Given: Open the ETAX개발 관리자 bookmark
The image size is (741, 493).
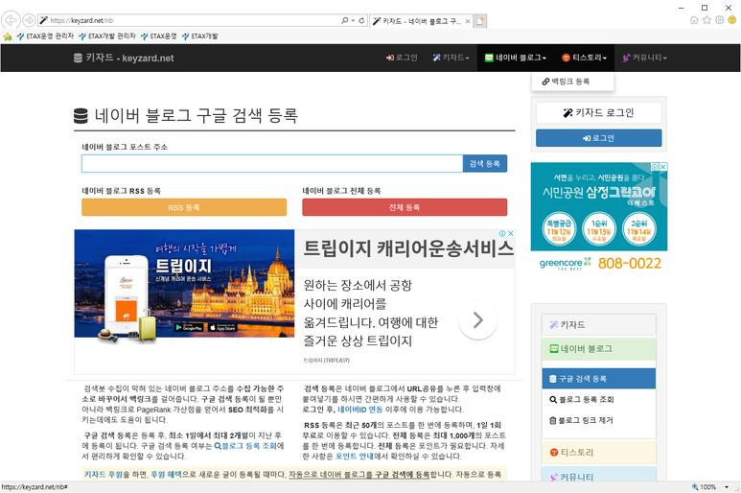Looking at the screenshot, I should coord(107,35).
